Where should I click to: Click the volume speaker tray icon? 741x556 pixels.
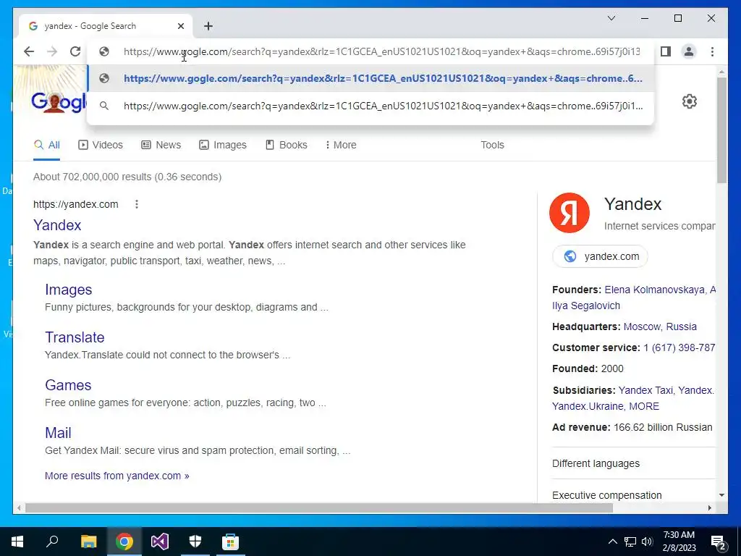tap(647, 542)
